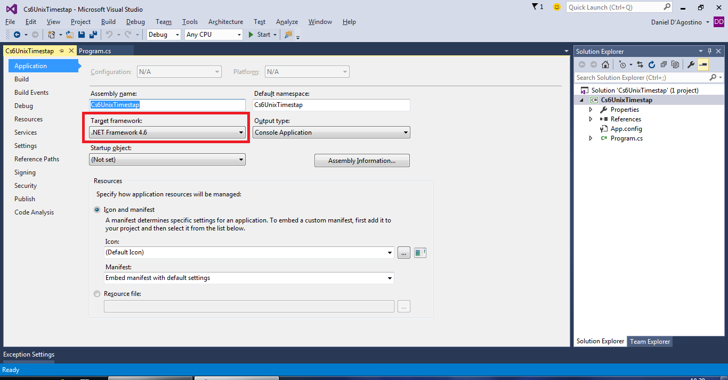Open Properties via wrench toolbar icon
The image size is (728, 380).
[691, 65]
